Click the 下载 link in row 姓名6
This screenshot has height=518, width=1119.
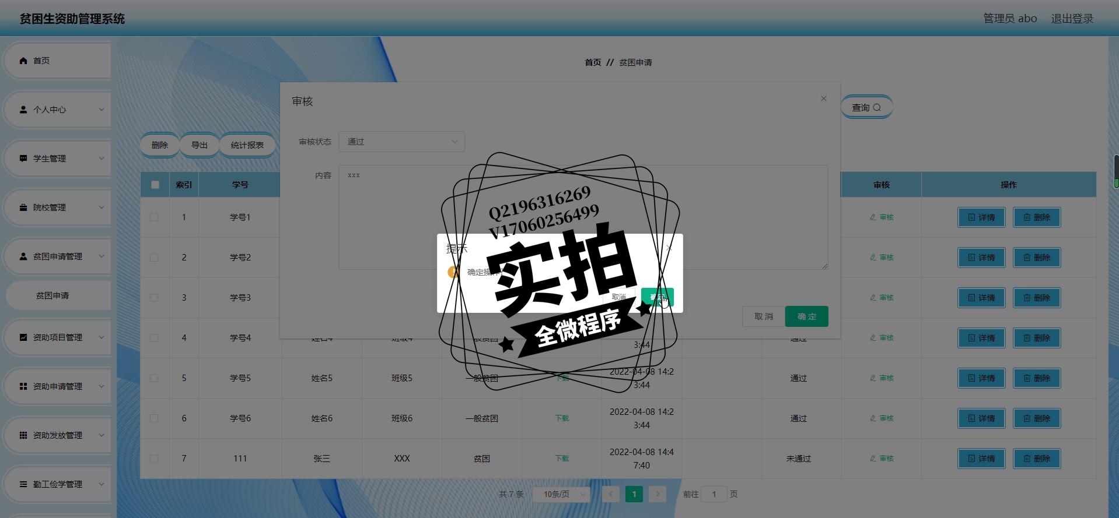tap(562, 418)
